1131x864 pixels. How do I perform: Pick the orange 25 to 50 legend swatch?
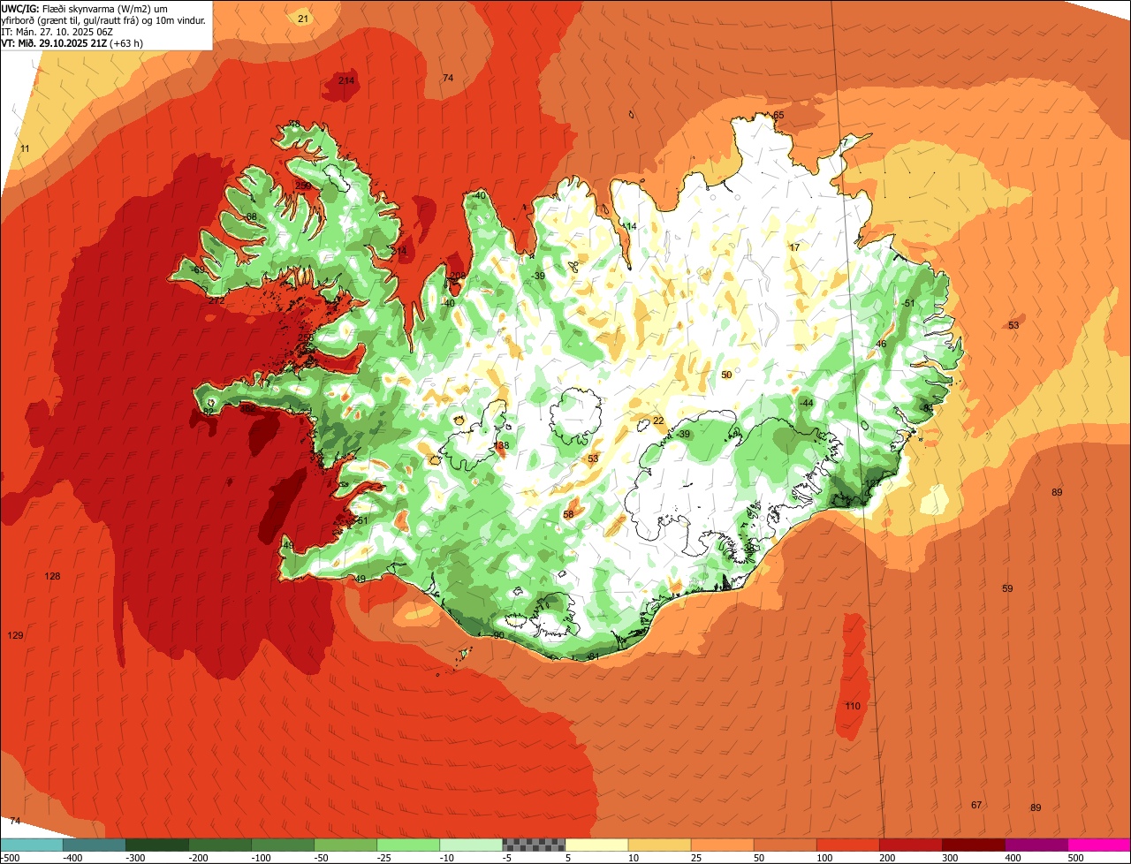[722, 845]
